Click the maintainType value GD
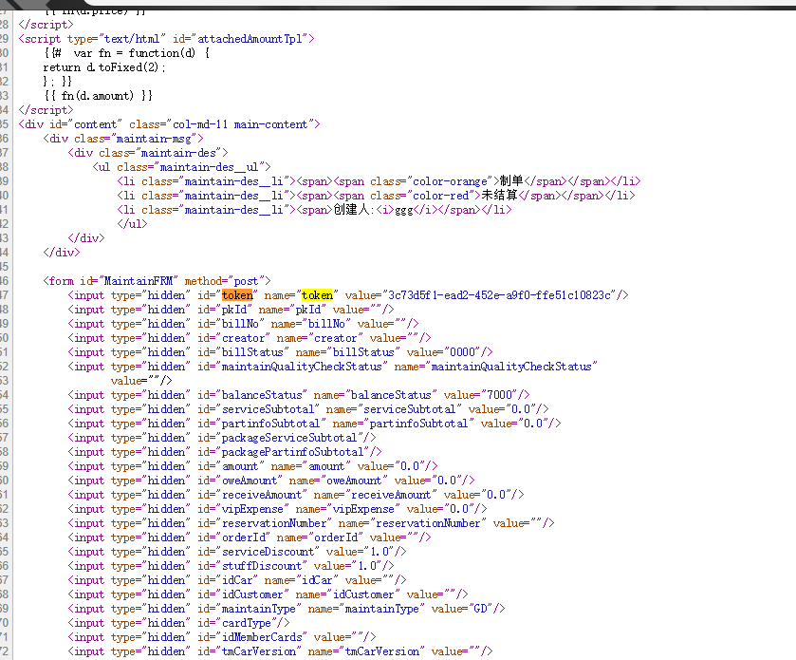This screenshot has width=796, height=660. click(x=480, y=609)
